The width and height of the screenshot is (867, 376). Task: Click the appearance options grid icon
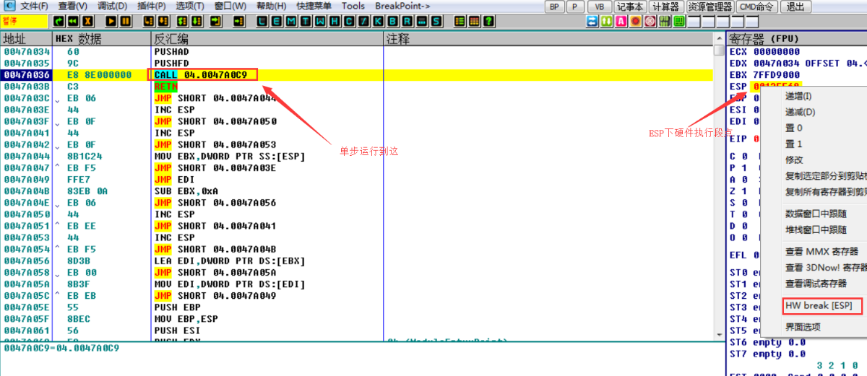pos(474,21)
